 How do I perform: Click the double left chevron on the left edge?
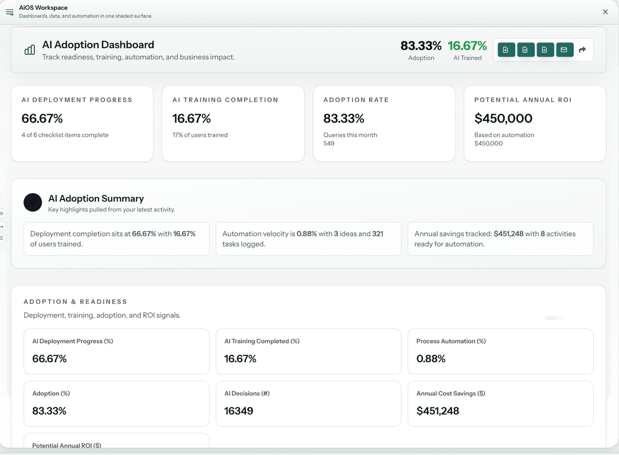click(x=2, y=238)
